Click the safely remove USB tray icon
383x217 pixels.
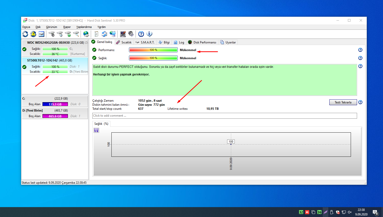[x=332, y=212]
